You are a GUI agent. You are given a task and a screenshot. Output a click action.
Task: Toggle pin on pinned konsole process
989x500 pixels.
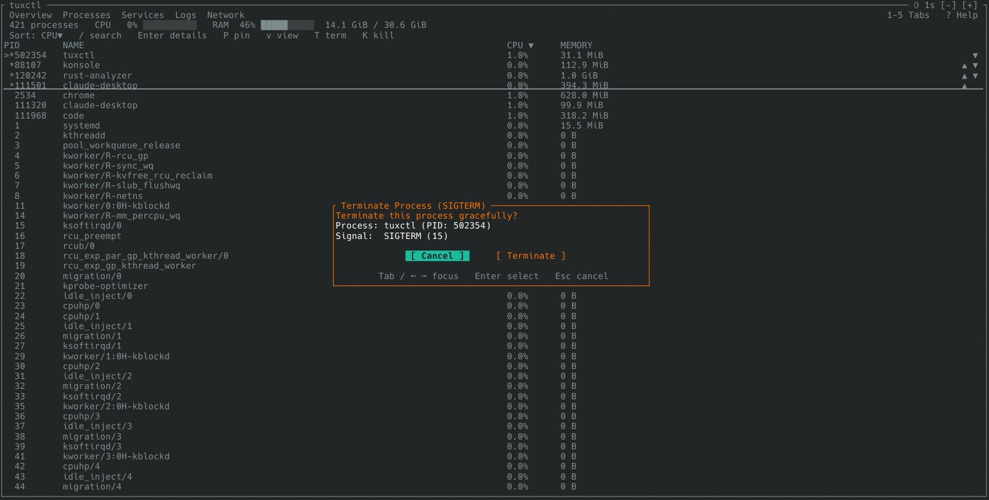point(12,66)
